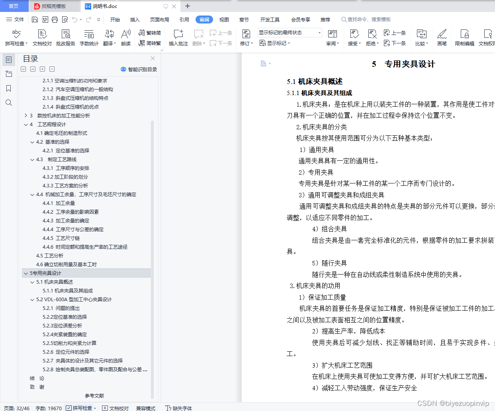
Task: Click the 缺失字体 status bar notice
Action: click(x=179, y=408)
